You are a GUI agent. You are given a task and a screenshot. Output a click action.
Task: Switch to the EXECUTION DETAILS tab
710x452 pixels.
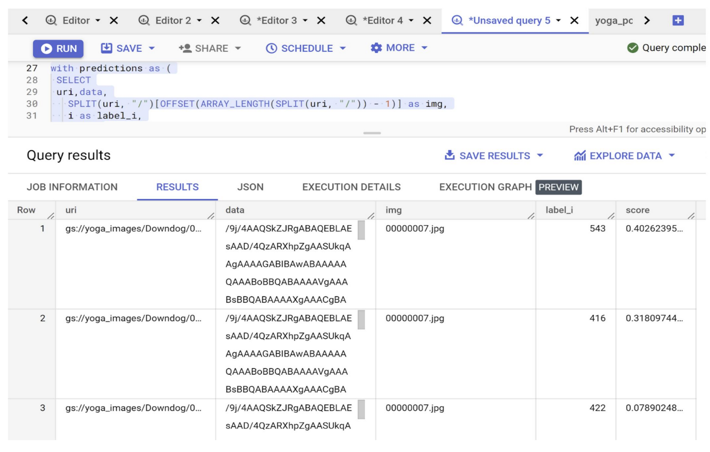(351, 187)
